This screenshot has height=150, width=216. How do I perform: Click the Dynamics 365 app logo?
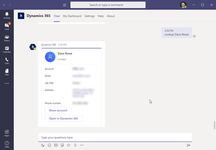pyautogui.click(x=21, y=16)
